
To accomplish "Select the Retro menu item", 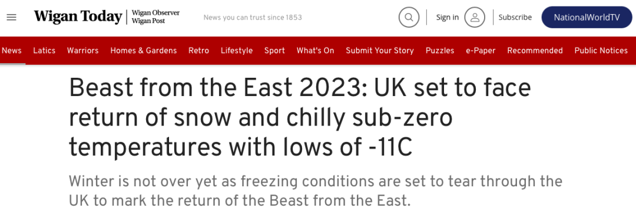I will tap(199, 51).
